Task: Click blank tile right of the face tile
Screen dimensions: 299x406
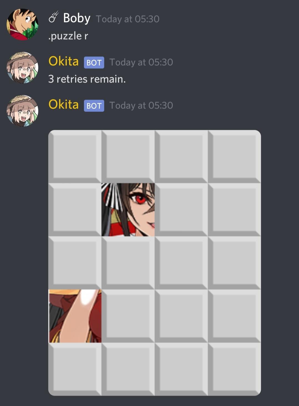Action: (181, 210)
